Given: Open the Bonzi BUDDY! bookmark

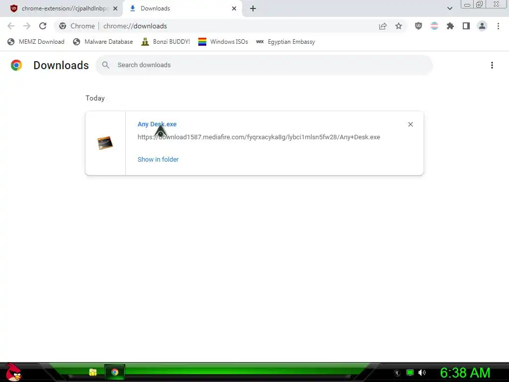Looking at the screenshot, I should (166, 42).
